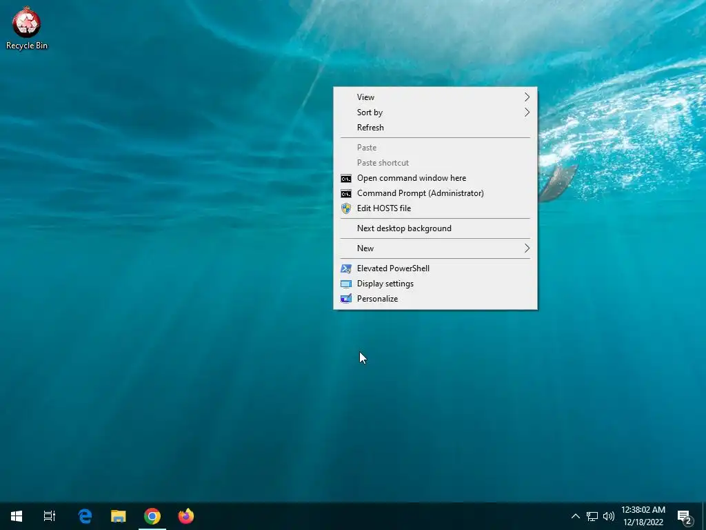Image resolution: width=706 pixels, height=530 pixels.
Task: Open Task View on the taskbar
Action: pos(50,516)
